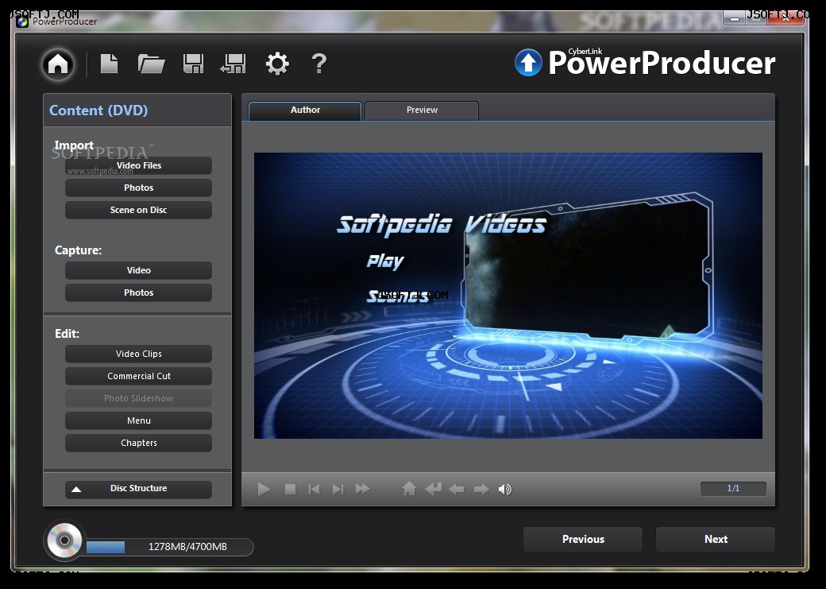Click the menu home navigation icon
The width and height of the screenshot is (826, 589).
tap(409, 489)
